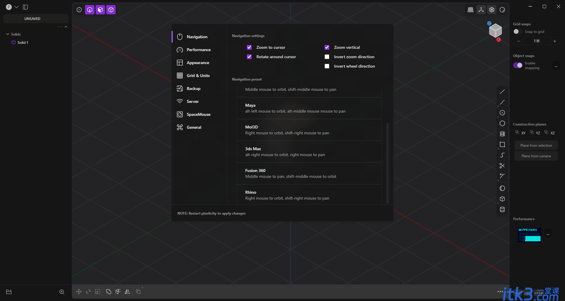The image size is (565, 301).
Task: Open the P profile dropdown arrow
Action: pos(16,7)
